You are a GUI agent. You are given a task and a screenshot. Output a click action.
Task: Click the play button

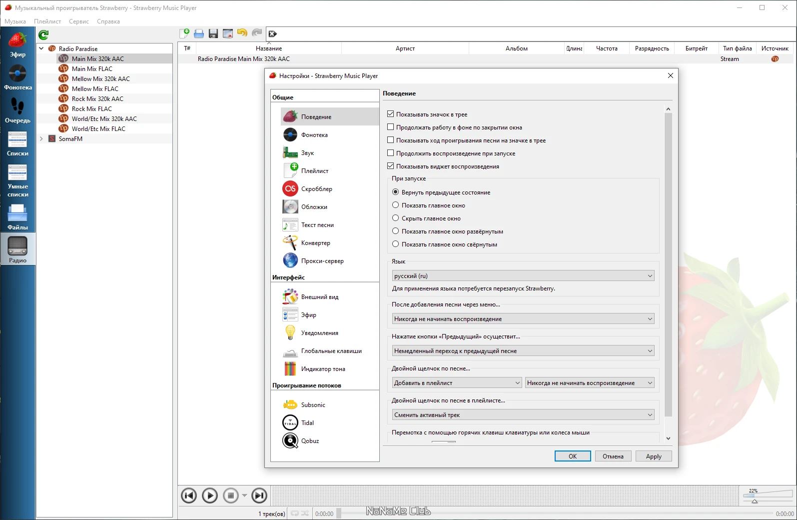[210, 495]
